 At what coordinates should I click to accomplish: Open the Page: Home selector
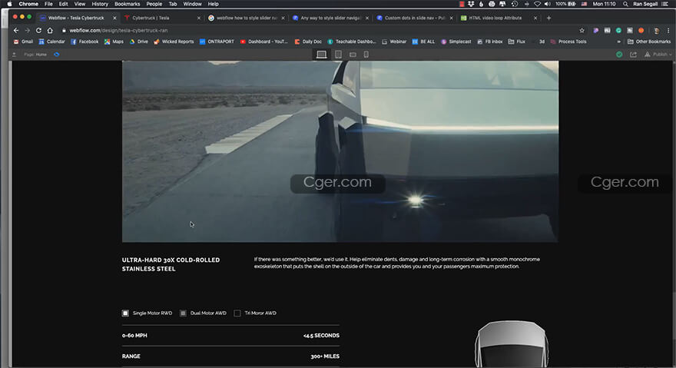click(x=35, y=55)
